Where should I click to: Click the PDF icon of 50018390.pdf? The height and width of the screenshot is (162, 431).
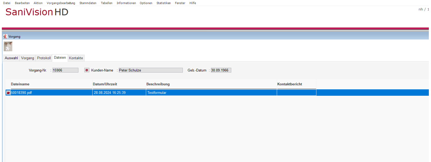click(8, 93)
